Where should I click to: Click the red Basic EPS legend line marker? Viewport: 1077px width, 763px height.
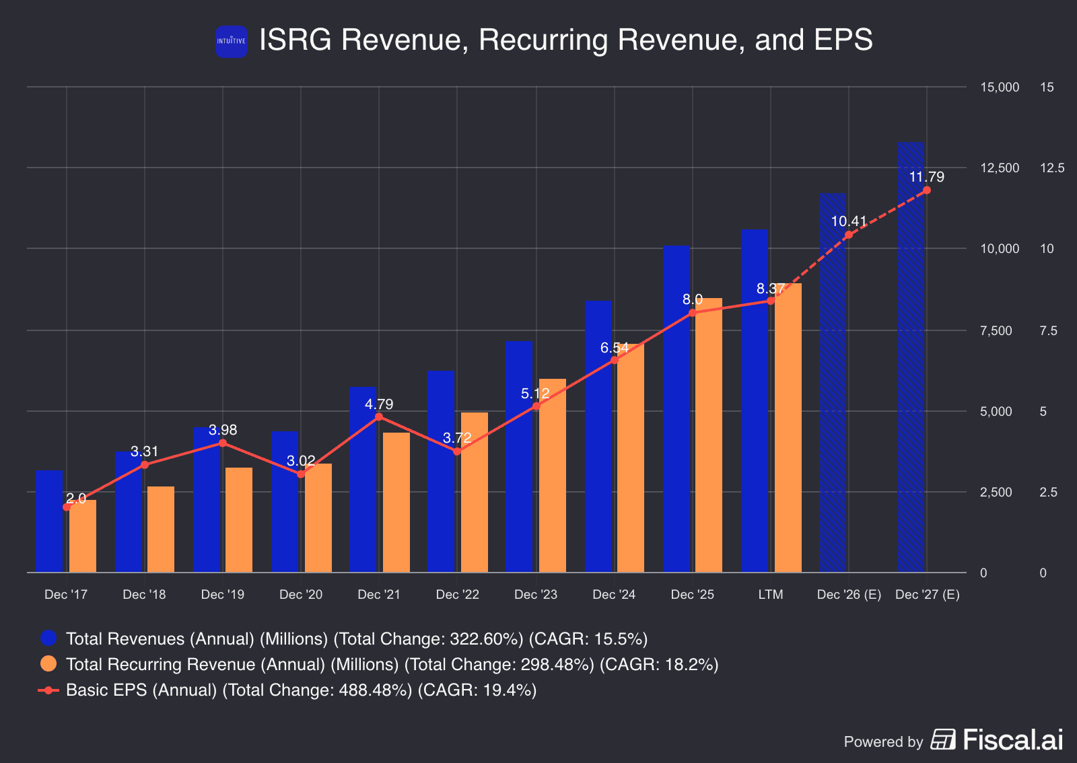48,690
